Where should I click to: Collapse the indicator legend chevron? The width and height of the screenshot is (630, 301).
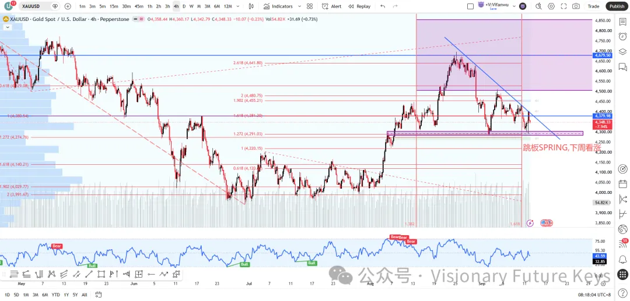pyautogui.click(x=7, y=27)
